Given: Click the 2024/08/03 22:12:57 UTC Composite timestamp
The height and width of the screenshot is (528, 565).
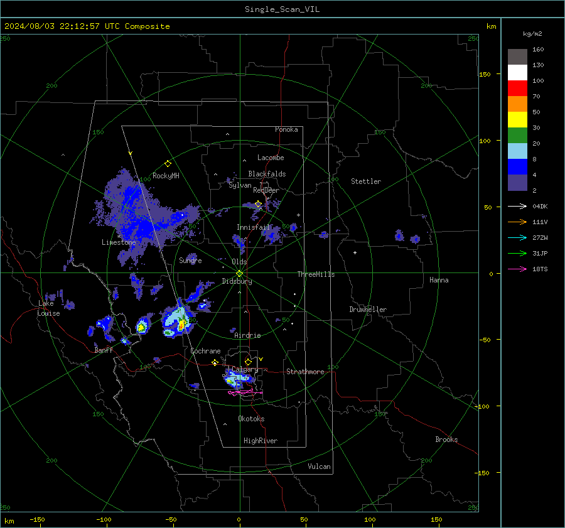Looking at the screenshot, I should (87, 26).
